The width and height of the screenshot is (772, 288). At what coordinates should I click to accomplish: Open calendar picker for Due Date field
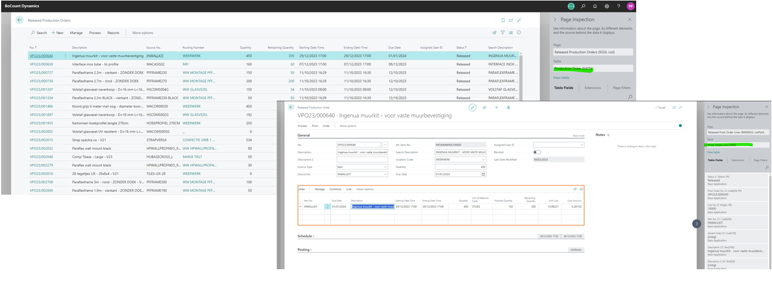coord(484,174)
